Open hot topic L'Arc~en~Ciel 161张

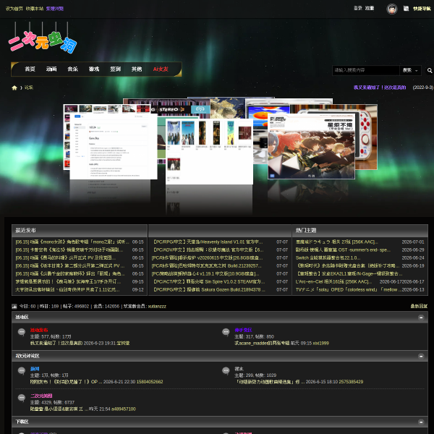pyautogui.click(x=333, y=282)
